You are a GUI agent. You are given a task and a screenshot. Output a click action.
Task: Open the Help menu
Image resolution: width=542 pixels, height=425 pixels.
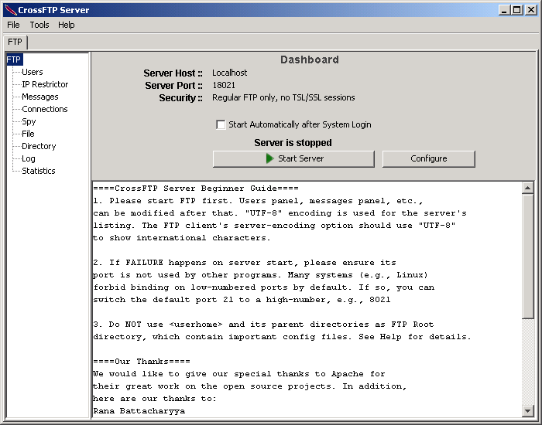pyautogui.click(x=67, y=25)
